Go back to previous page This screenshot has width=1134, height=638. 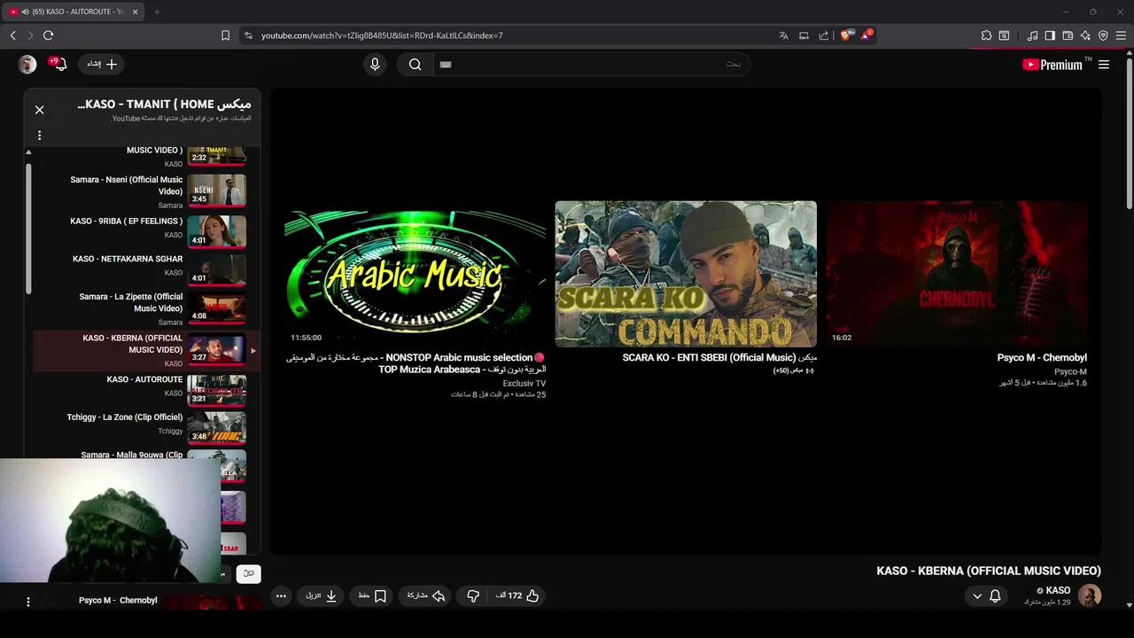12,35
